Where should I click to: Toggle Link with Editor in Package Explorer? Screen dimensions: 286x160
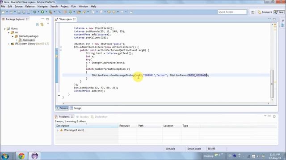pyautogui.click(x=42, y=24)
